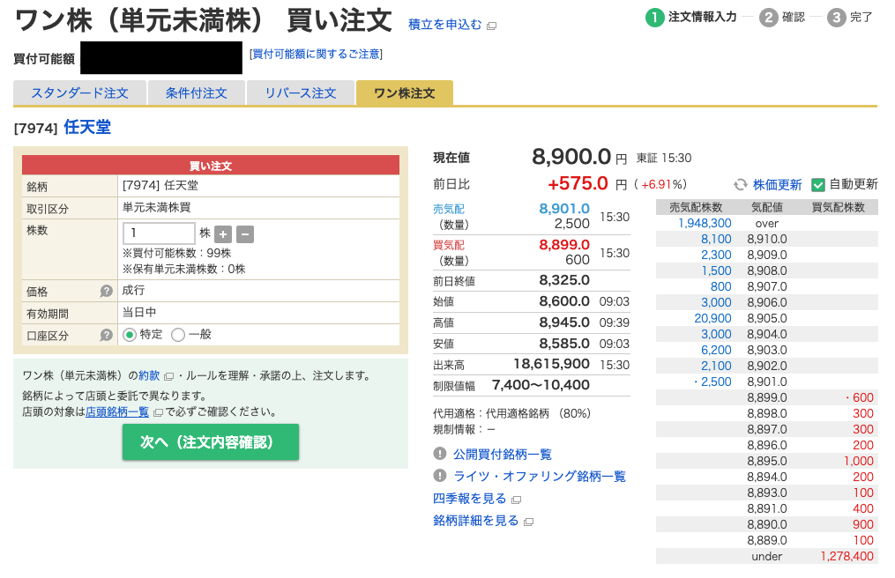This screenshot has height=578, width=895.
Task: Open the 銘柄詳細を見る link
Action: (x=475, y=521)
